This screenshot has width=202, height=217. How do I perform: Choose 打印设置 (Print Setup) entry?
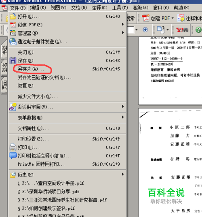(x=67, y=139)
